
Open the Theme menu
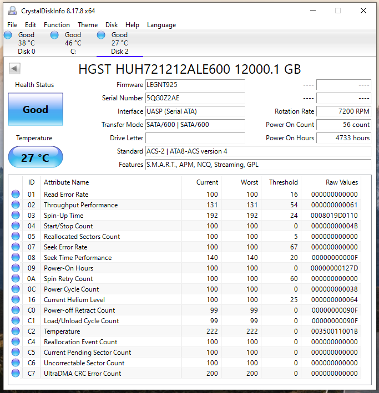pyautogui.click(x=88, y=25)
